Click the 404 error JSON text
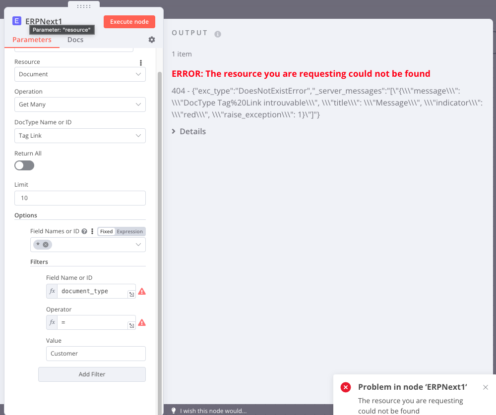This screenshot has width=496, height=415. point(327,103)
